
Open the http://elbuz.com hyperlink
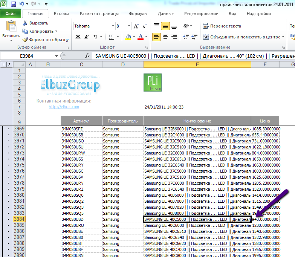coord(64,107)
